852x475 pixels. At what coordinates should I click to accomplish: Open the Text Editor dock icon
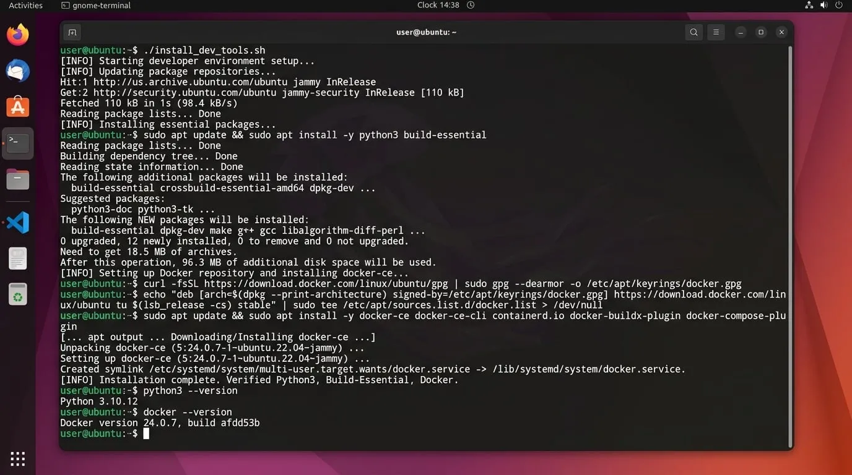click(x=18, y=259)
